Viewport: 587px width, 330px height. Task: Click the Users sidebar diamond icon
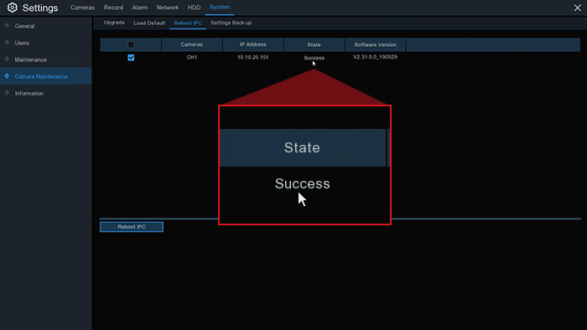[x=7, y=43]
